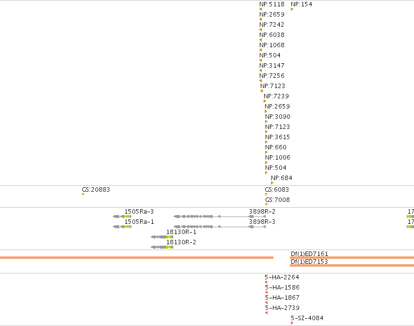Open the 5-HA-2264 insertion label
This screenshot has width=414, height=326.
282,277
